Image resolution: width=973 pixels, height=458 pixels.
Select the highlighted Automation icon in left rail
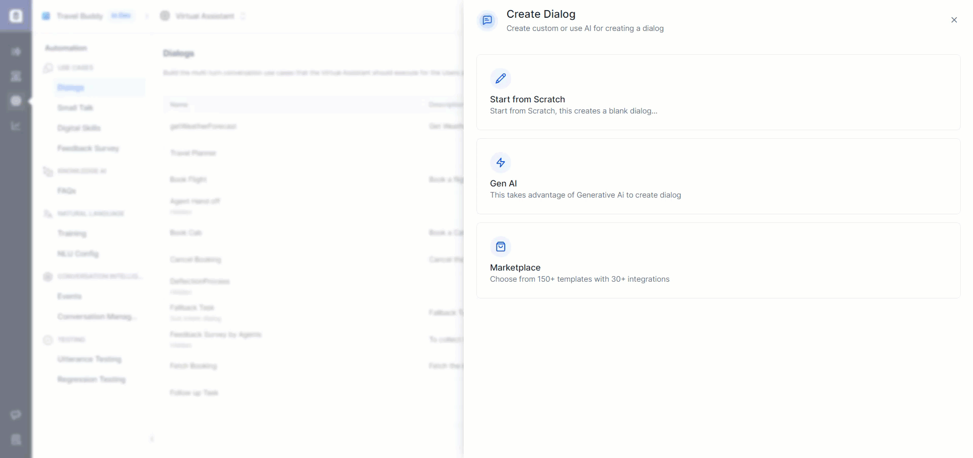tap(16, 101)
